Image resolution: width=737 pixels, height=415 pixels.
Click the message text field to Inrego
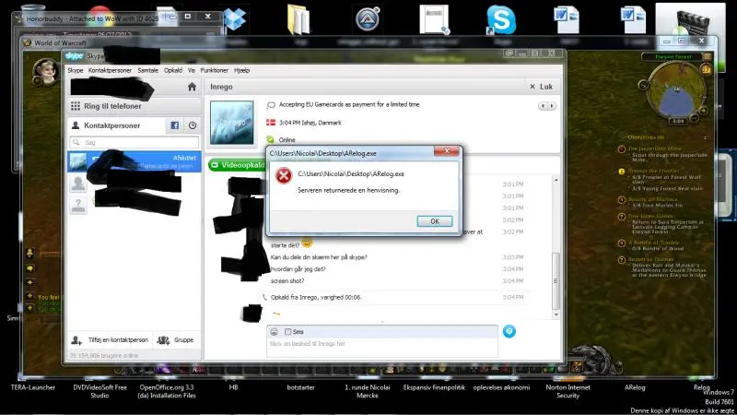pos(381,348)
